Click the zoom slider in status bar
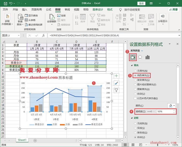Image resolution: width=182 pixels, height=147 pixels. pos(157,145)
